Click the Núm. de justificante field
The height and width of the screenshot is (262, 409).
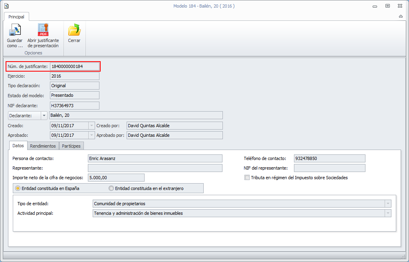click(x=75, y=66)
